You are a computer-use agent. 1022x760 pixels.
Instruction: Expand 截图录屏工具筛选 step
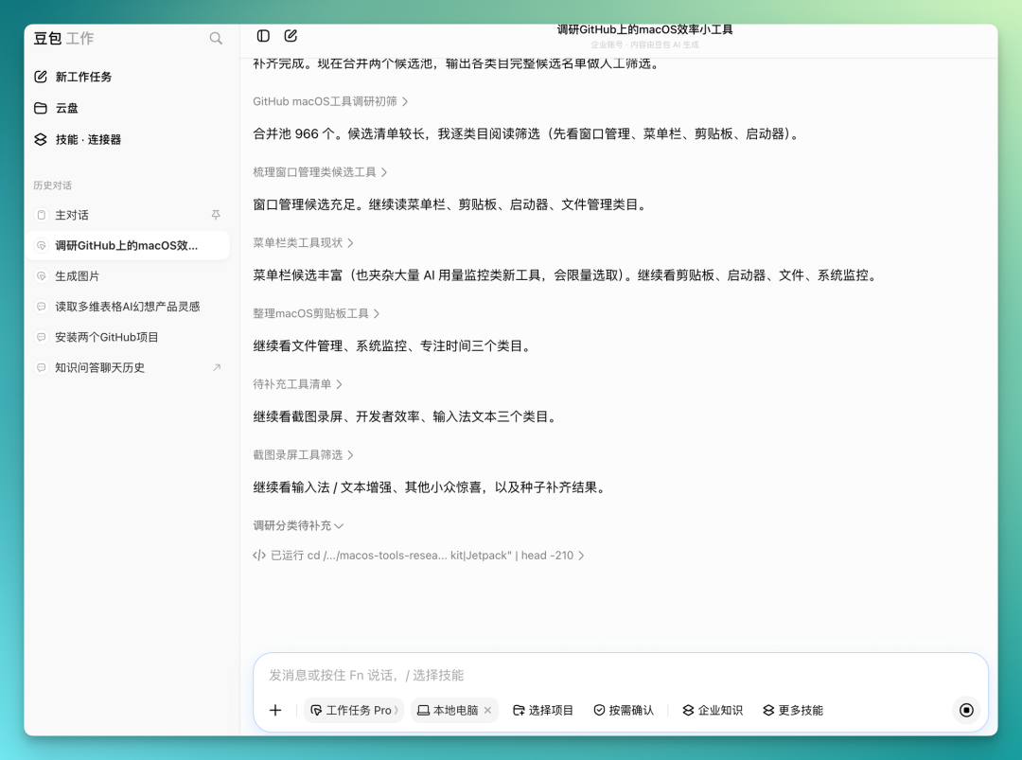coord(303,455)
